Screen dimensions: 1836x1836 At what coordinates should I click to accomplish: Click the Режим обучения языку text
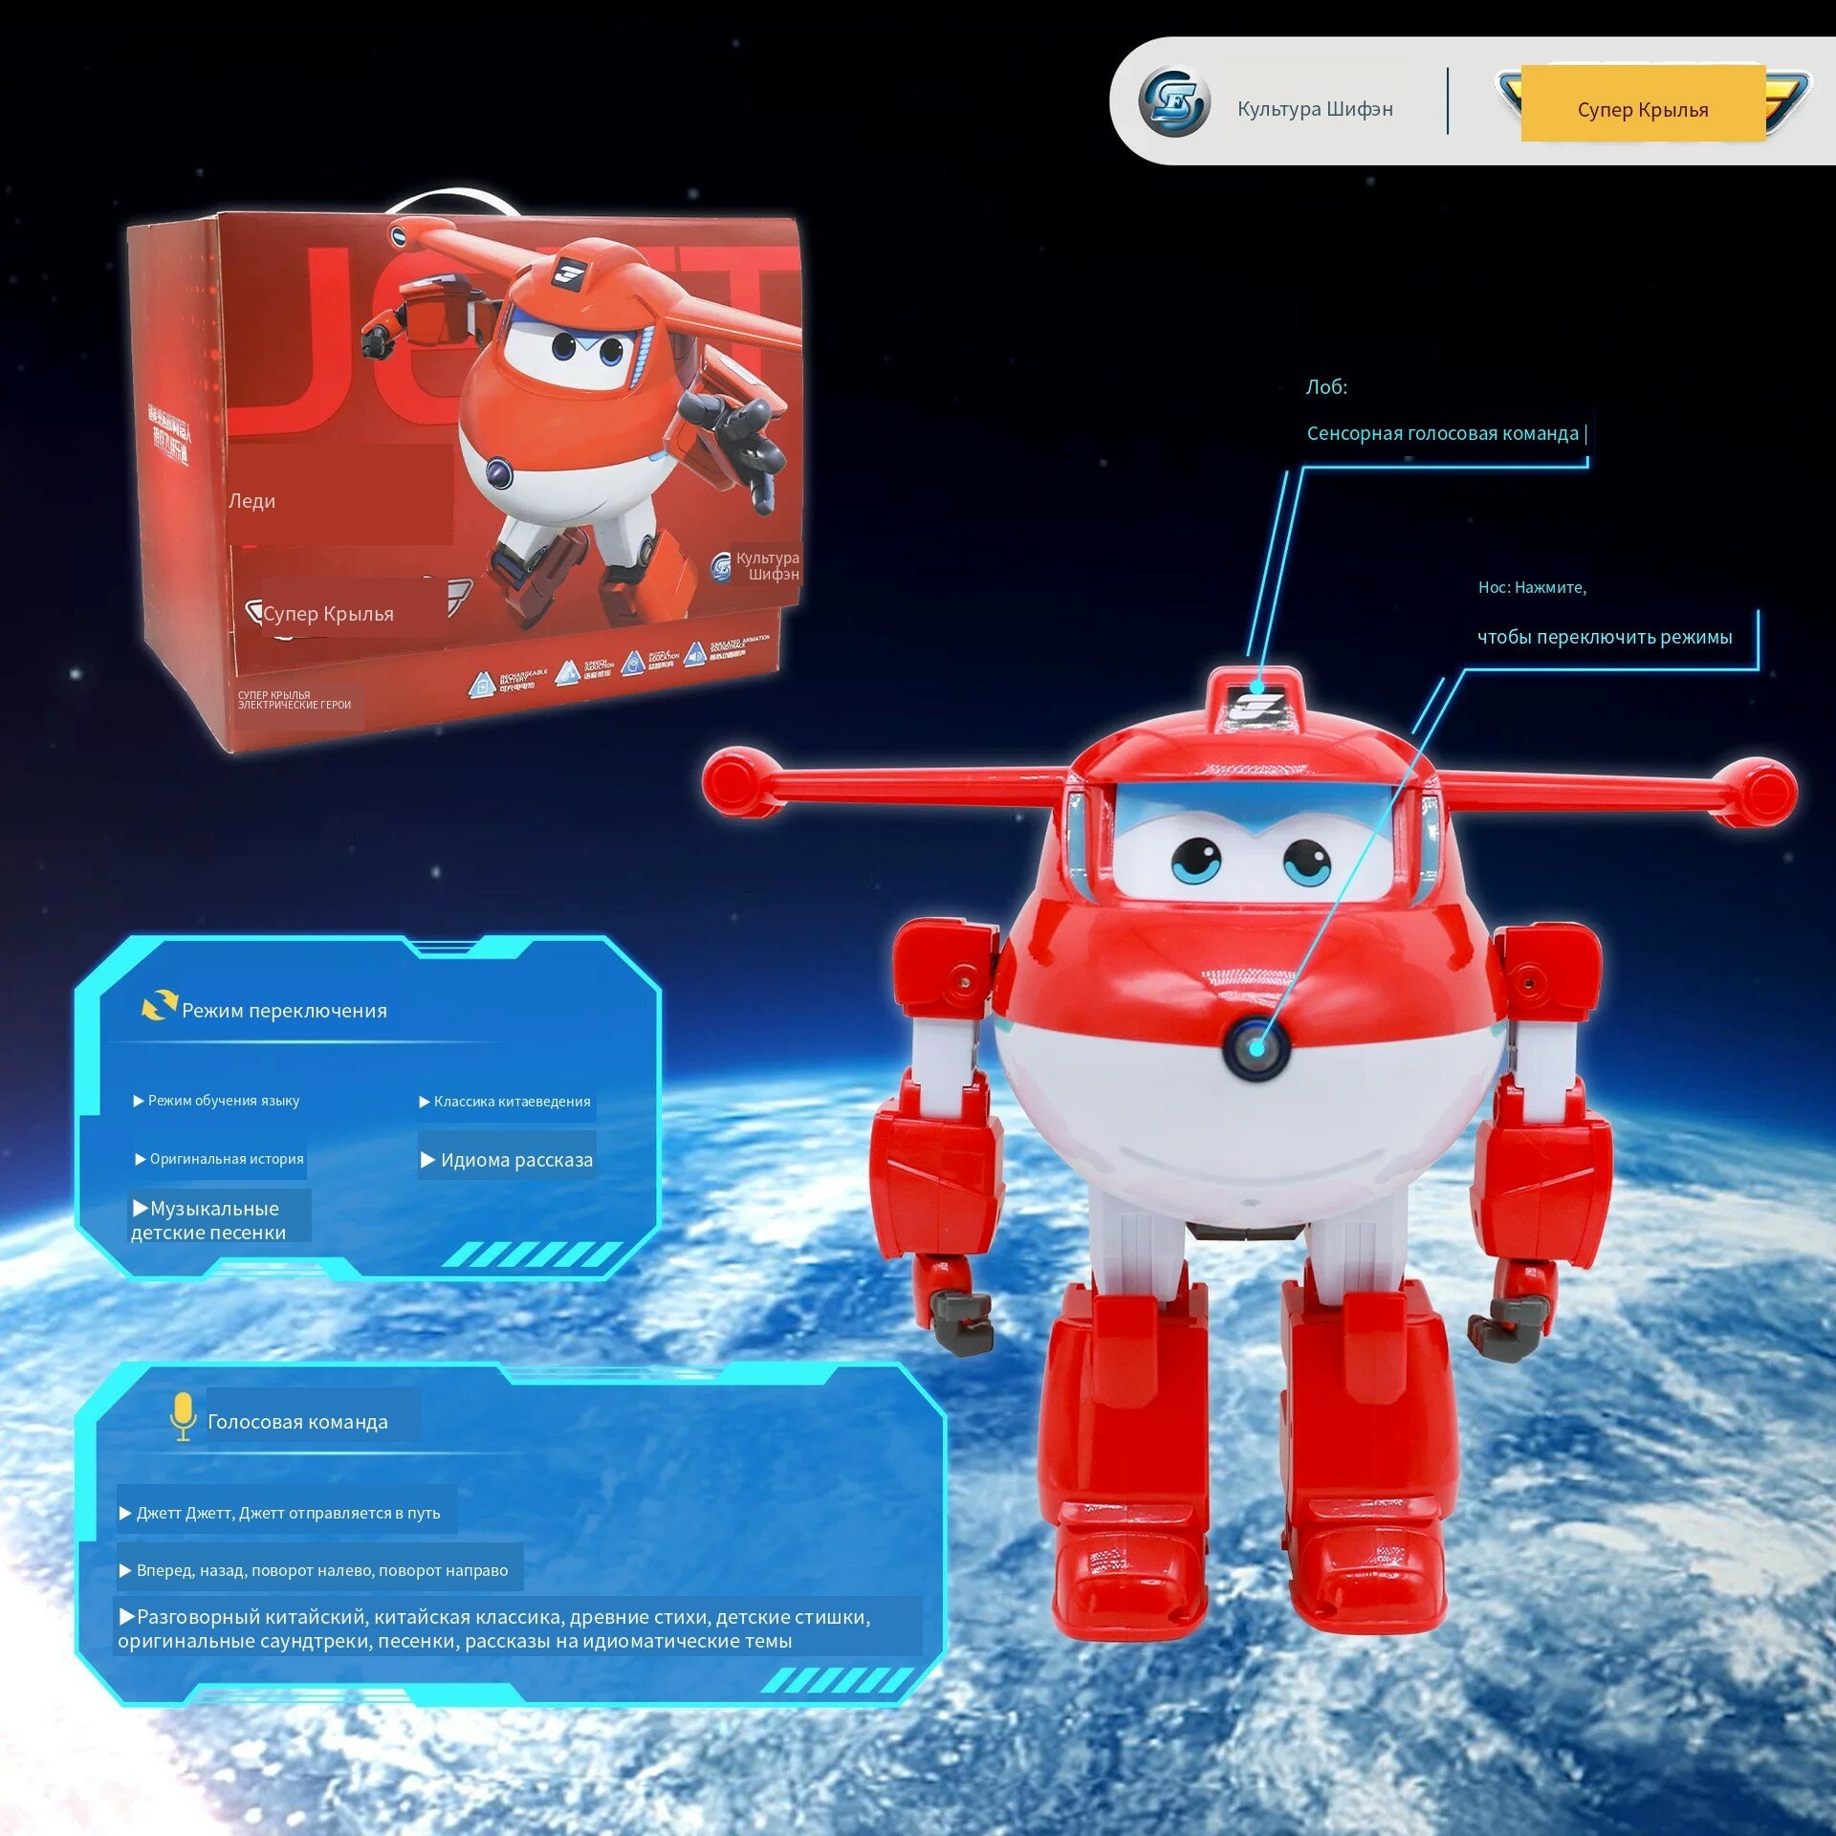pyautogui.click(x=224, y=1102)
